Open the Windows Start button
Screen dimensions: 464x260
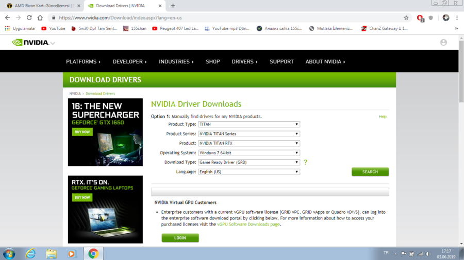pos(9,253)
